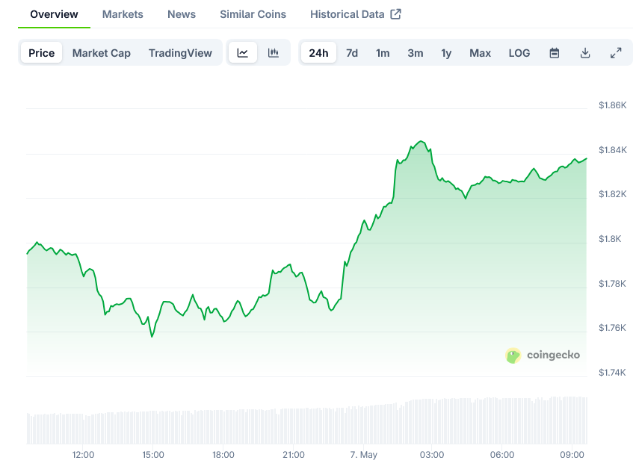Screen dimensions: 633x469
Task: Switch to the 1y range
Action: point(446,52)
